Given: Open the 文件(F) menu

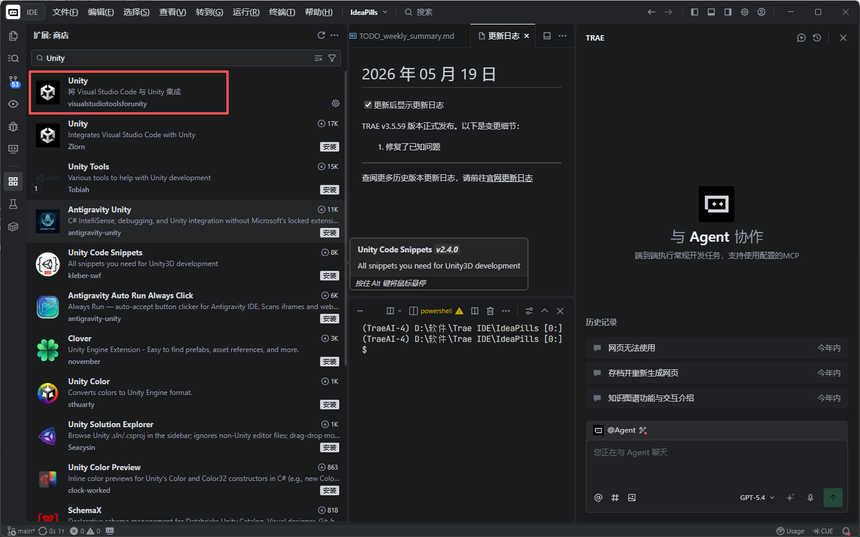Looking at the screenshot, I should 65,12.
